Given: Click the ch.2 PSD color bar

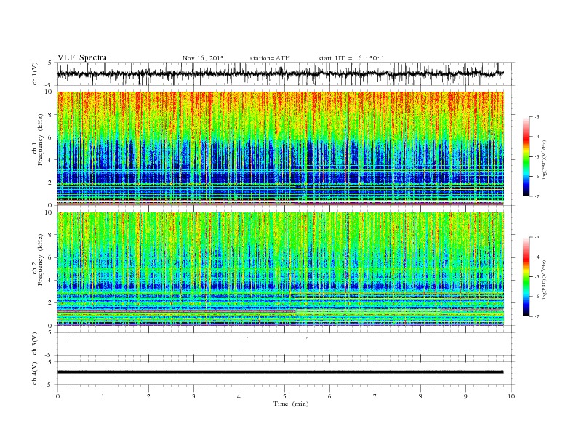Looking at the screenshot, I should pyautogui.click(x=526, y=277).
